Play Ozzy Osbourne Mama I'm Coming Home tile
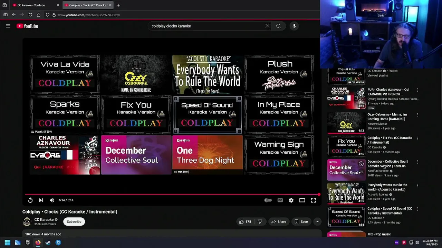 [136, 74]
